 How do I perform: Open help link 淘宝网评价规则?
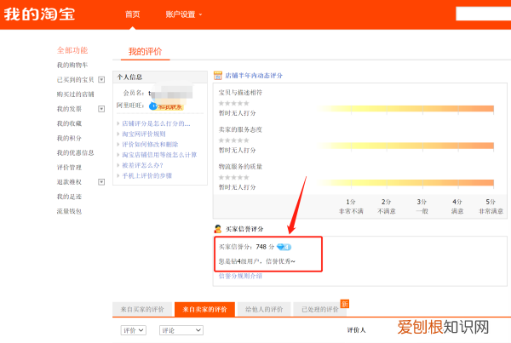tap(144, 134)
